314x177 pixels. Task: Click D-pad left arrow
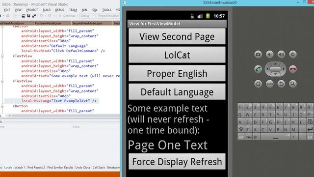click(267, 69)
